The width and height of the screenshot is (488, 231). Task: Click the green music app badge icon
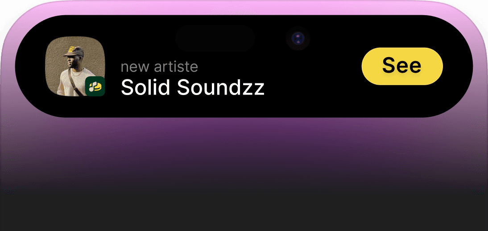[95, 87]
